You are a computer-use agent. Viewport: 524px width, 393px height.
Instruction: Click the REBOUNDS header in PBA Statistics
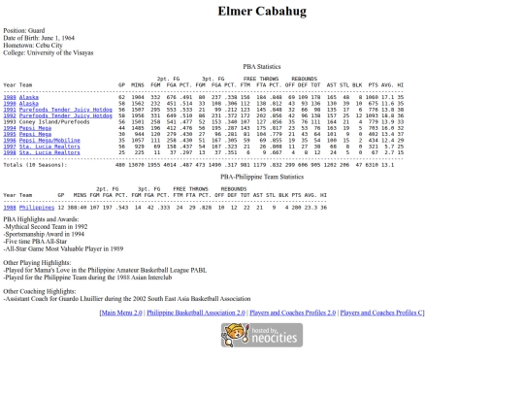point(304,79)
